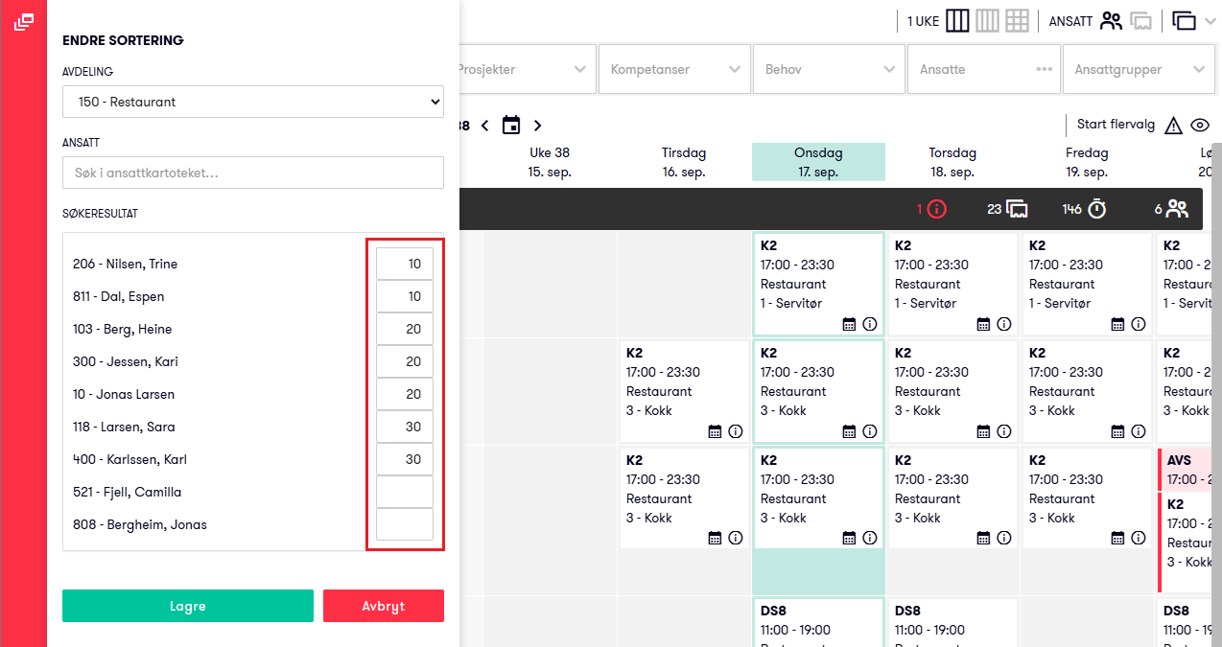Click the employee search input field
1222x647 pixels.
(253, 173)
